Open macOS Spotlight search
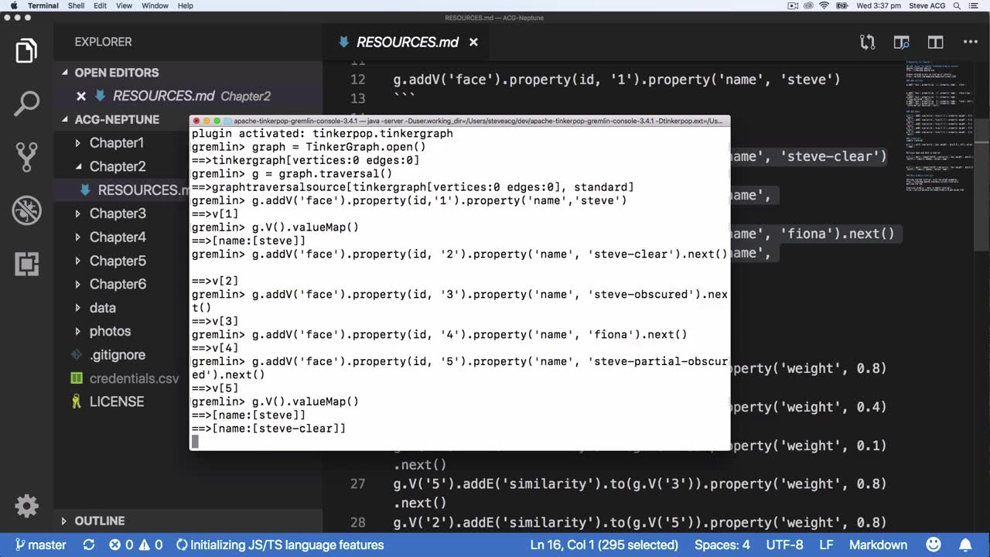Image resolution: width=990 pixels, height=557 pixels. (x=958, y=5)
